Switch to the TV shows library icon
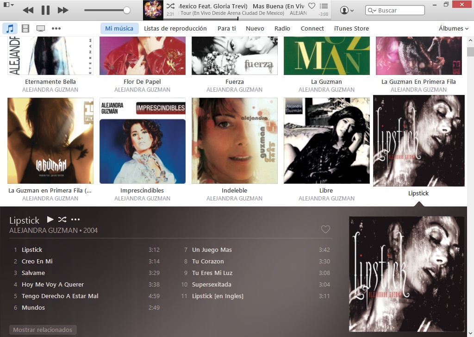 click(41, 28)
